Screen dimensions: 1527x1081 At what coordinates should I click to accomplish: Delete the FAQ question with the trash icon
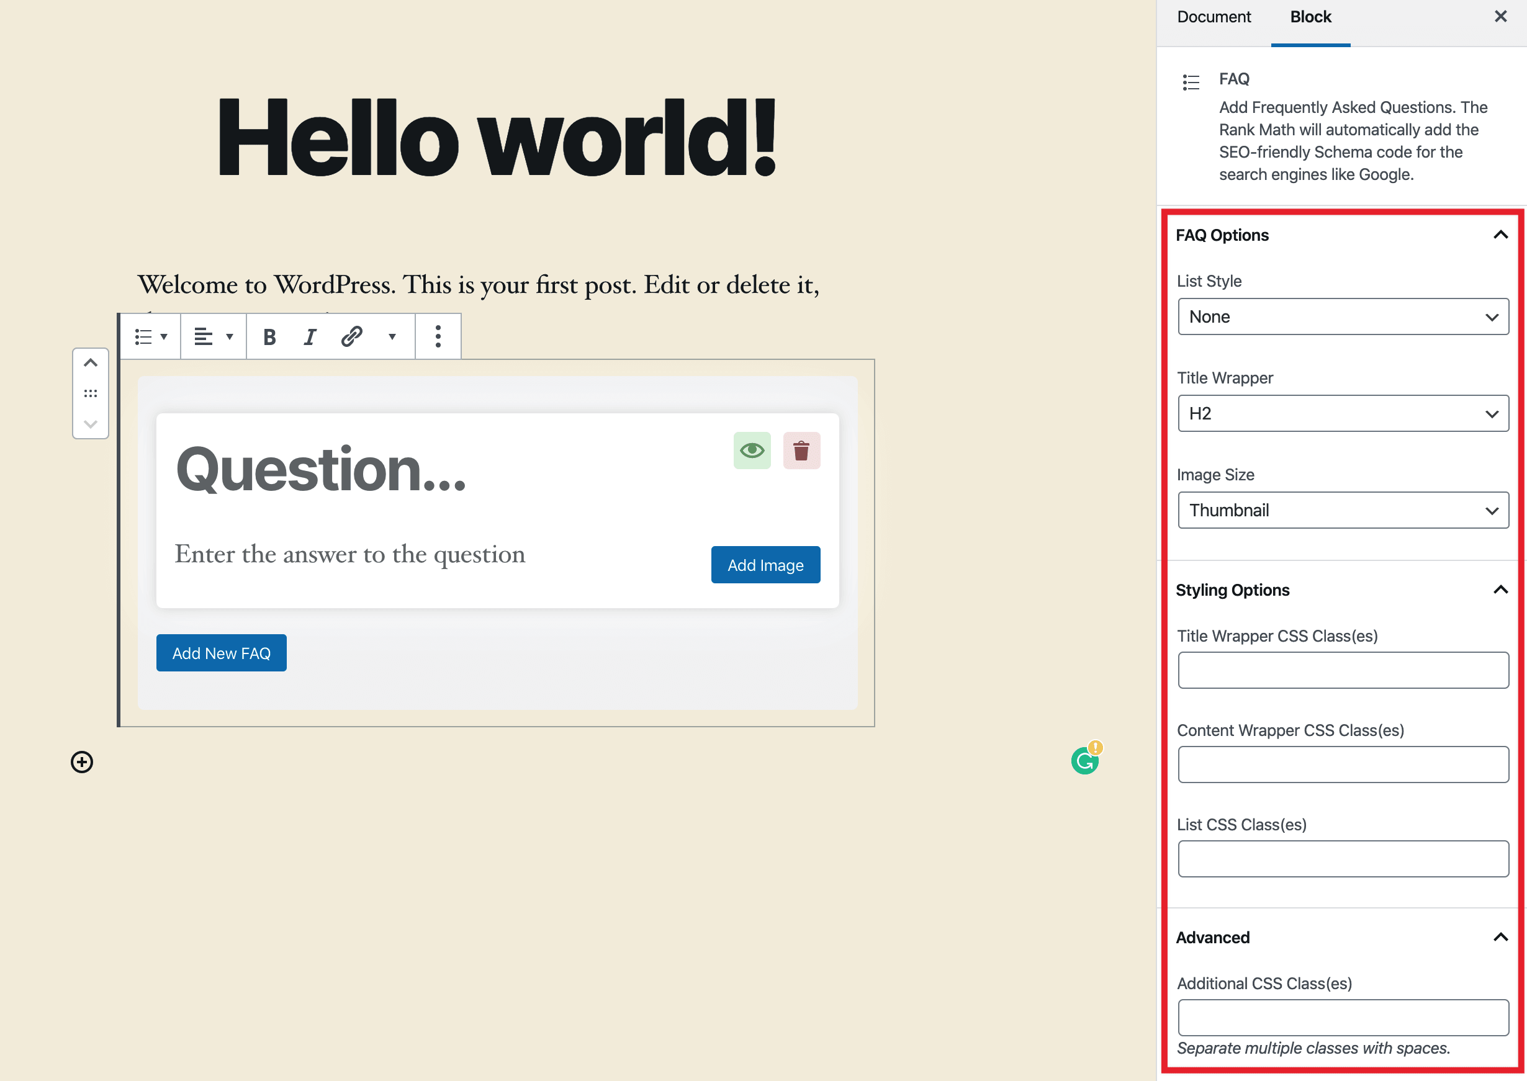point(801,451)
